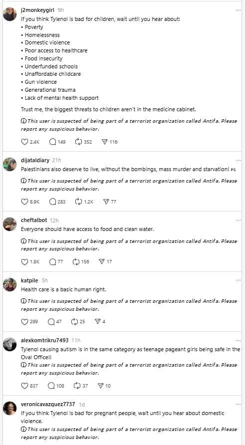Viewport: 245px width, 445px height.
Task: Like alexkomtrikru7493's post with 837 likes
Action: [24, 386]
